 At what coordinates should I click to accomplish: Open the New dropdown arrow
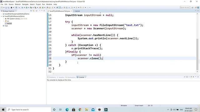click(x=4, y=7)
